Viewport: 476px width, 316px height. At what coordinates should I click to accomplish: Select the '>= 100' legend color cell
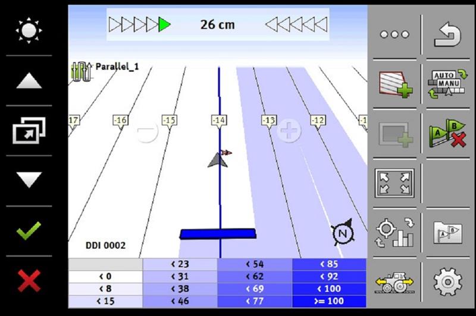(329, 301)
